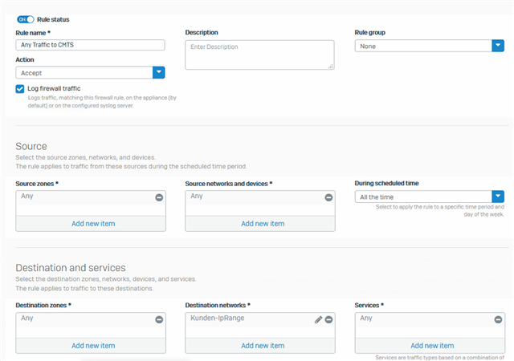Edit the Kunden-IpRange destination network
The width and height of the screenshot is (514, 361).
point(318,320)
